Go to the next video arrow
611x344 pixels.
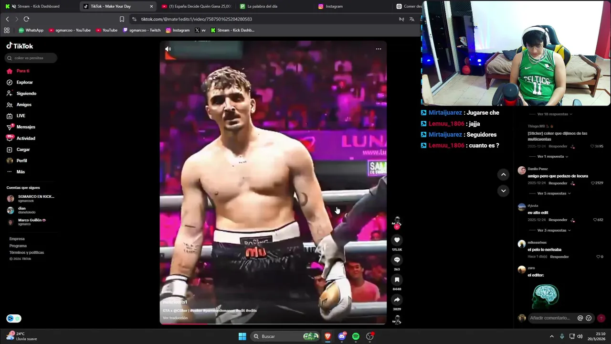503,191
